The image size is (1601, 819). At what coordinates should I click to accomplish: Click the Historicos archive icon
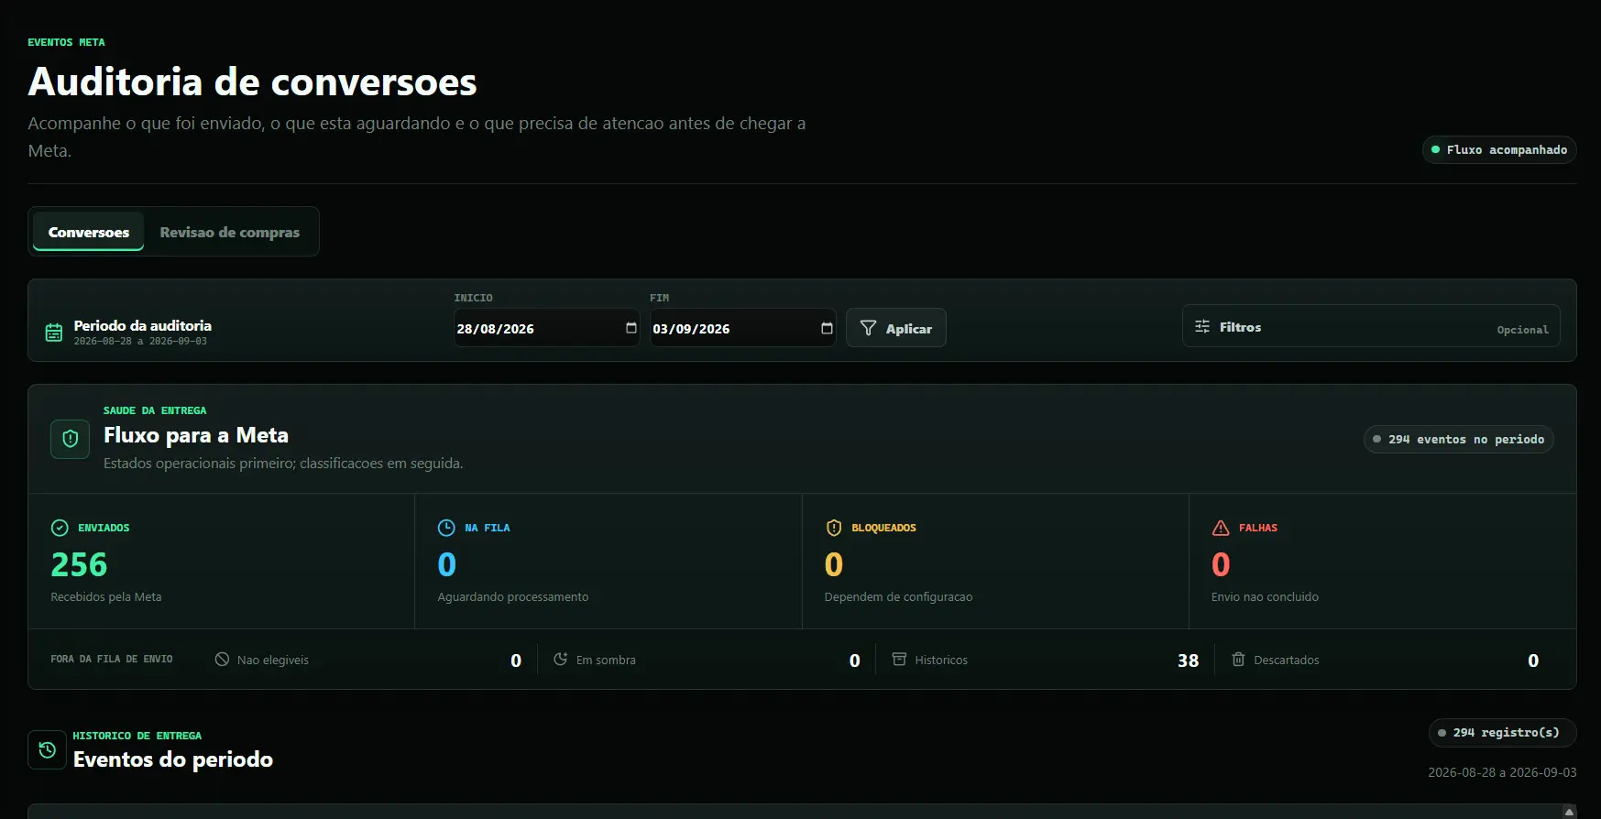(899, 659)
